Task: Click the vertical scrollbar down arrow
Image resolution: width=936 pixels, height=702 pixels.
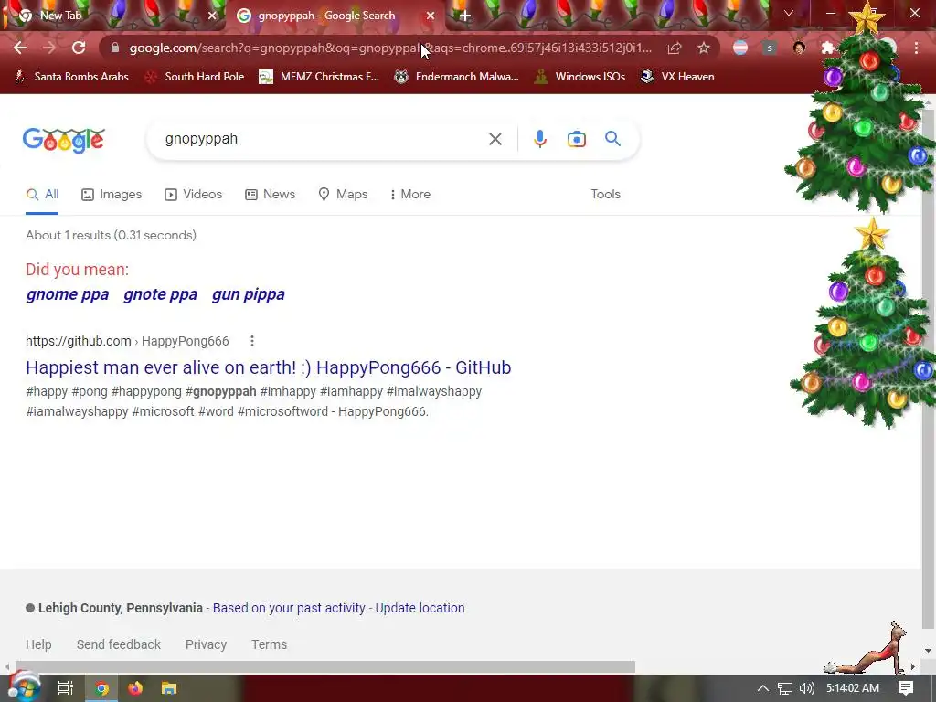Action: (929, 651)
